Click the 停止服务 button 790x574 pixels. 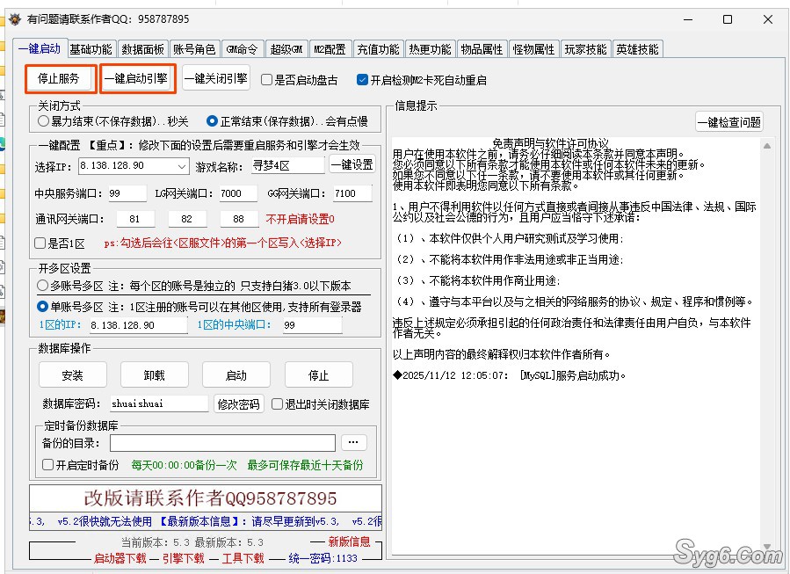click(60, 78)
